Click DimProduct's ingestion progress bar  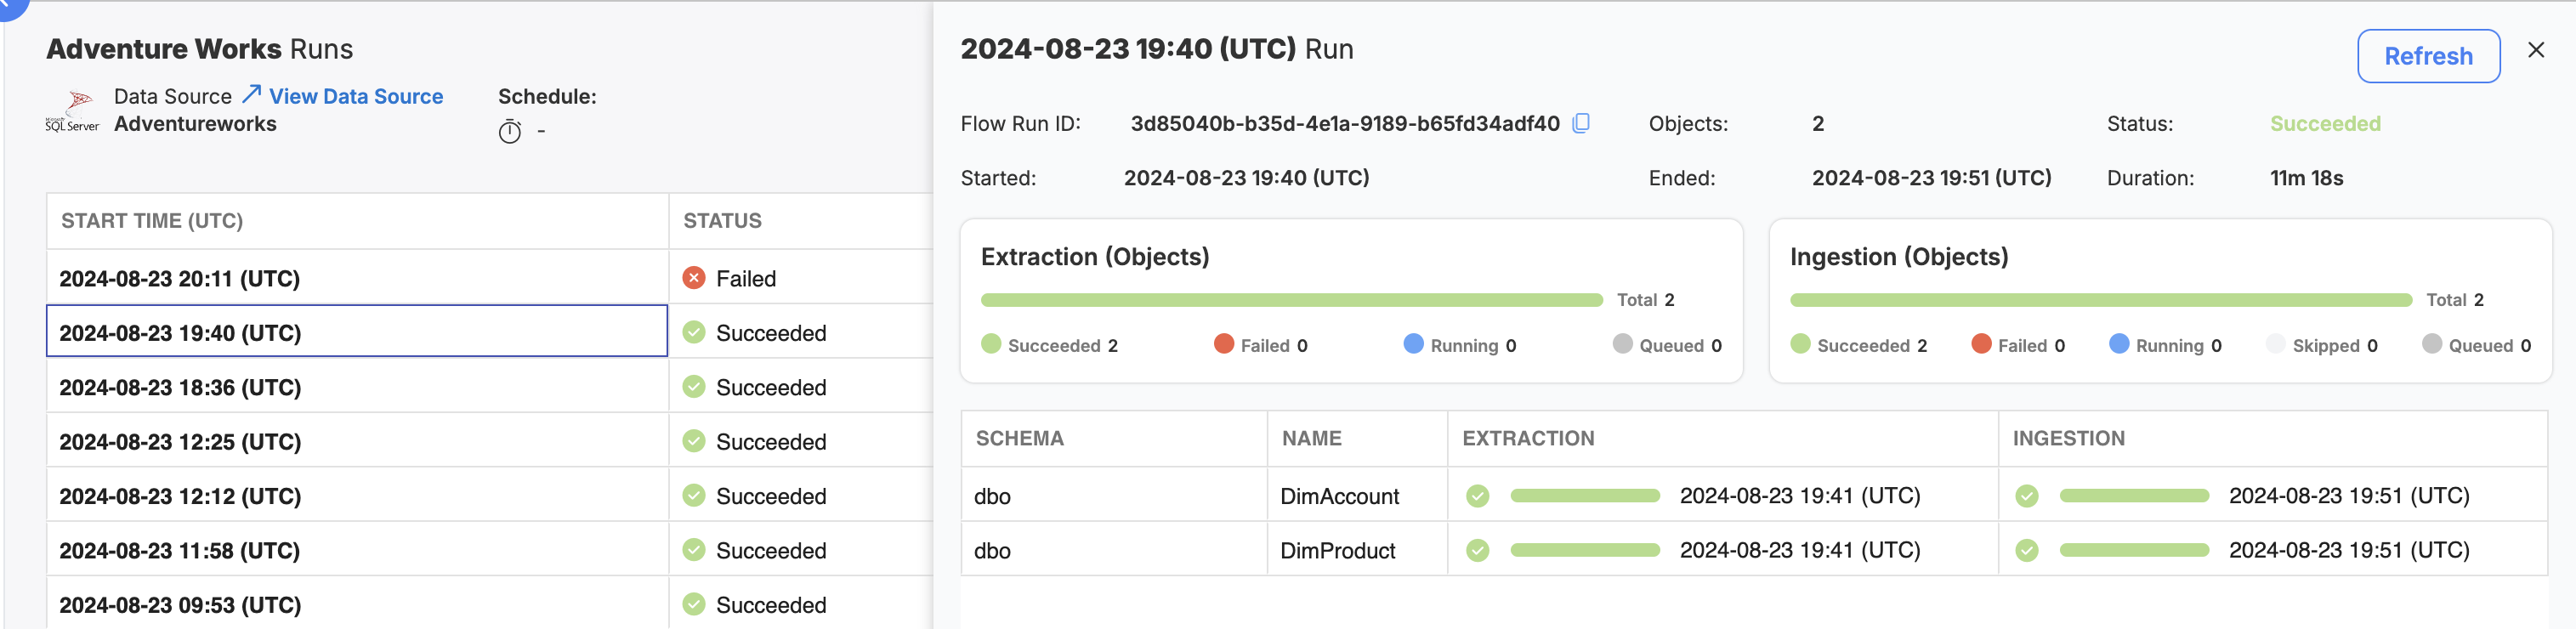pos(2134,550)
